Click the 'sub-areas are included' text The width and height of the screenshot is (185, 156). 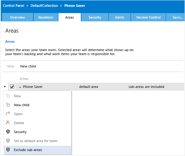146,87
